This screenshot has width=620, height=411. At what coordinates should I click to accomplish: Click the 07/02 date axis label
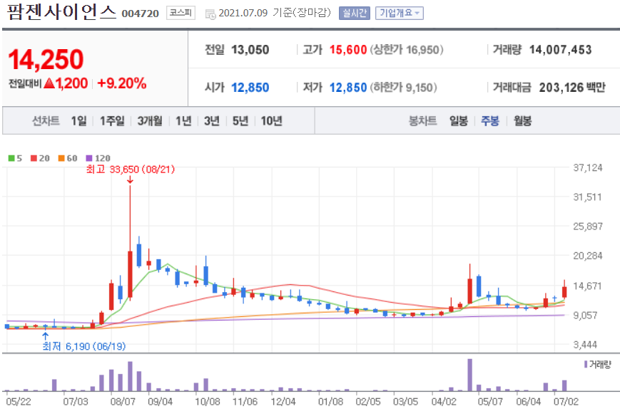tap(566, 402)
